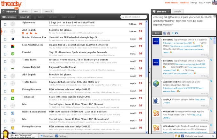This screenshot has height=139, width=217.
Task: Star the 7:34 am ABA English message
Action: point(27,33)
